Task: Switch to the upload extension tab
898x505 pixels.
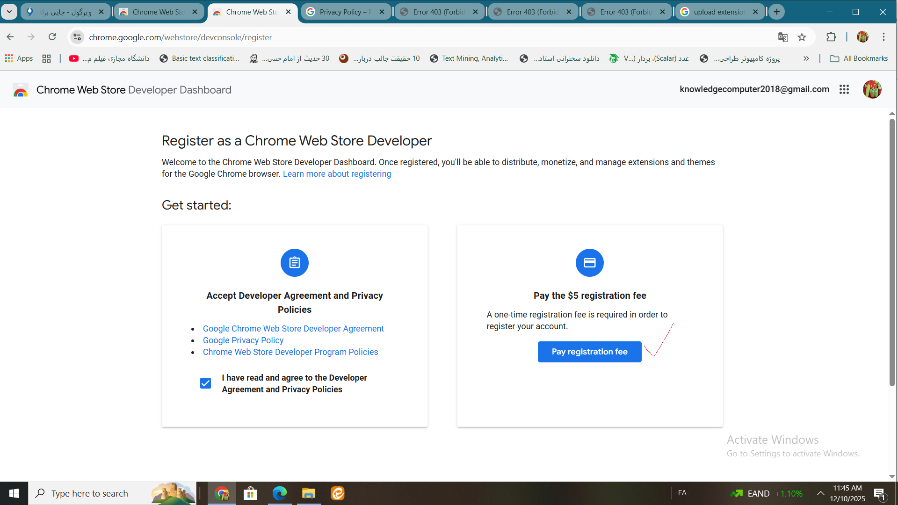Action: 716,12
